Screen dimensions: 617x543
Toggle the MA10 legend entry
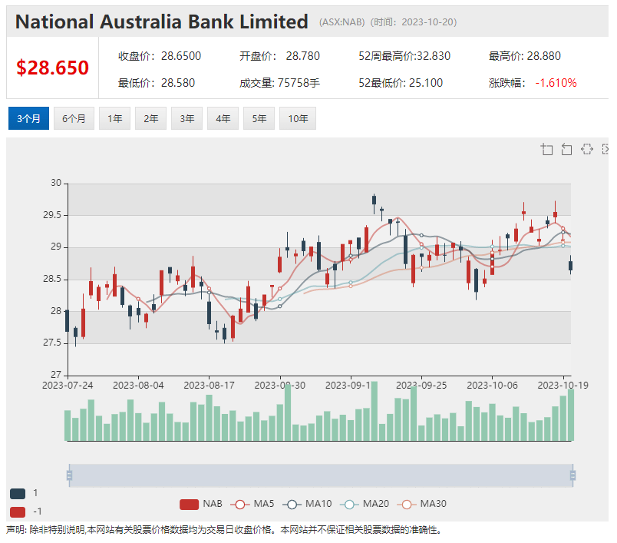coord(307,504)
